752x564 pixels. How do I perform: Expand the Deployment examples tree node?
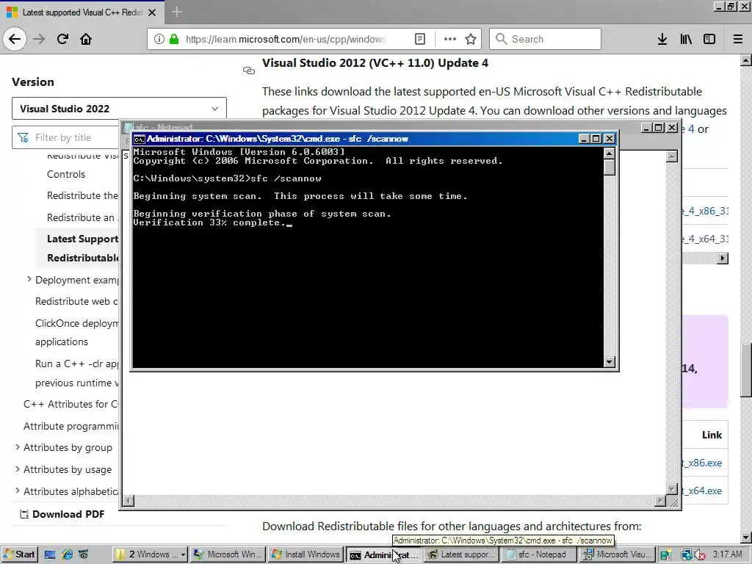click(x=29, y=279)
